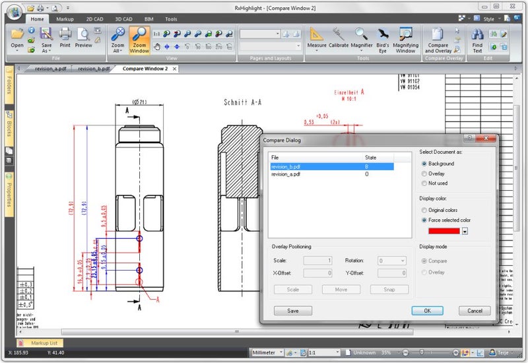Switch to the Tools ribbon tab

pos(171,19)
